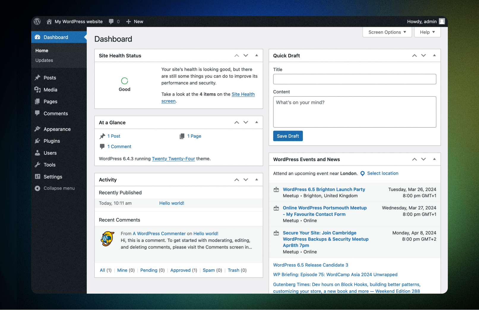
Task: Open the comments bubble in admin bar
Action: [x=111, y=21]
